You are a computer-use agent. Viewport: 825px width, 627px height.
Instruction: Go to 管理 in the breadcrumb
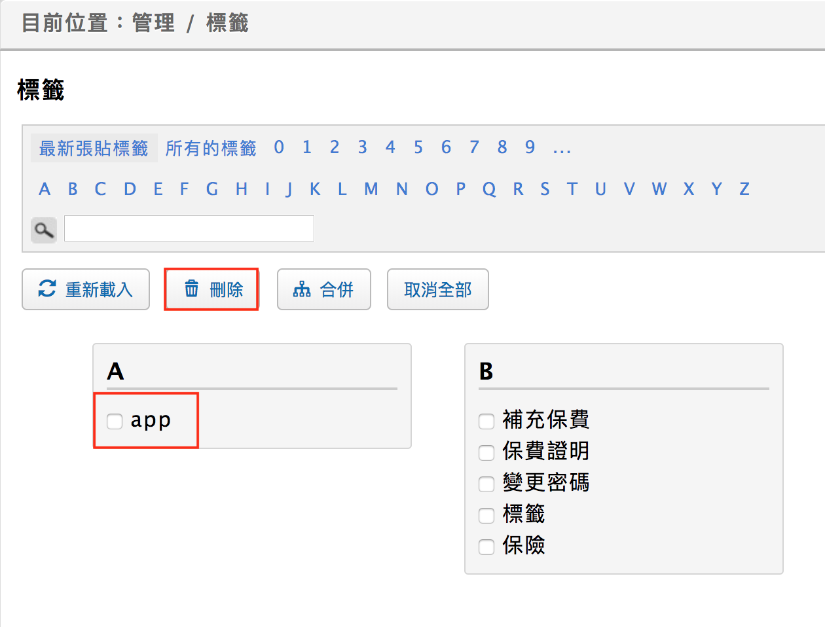pyautogui.click(x=153, y=23)
